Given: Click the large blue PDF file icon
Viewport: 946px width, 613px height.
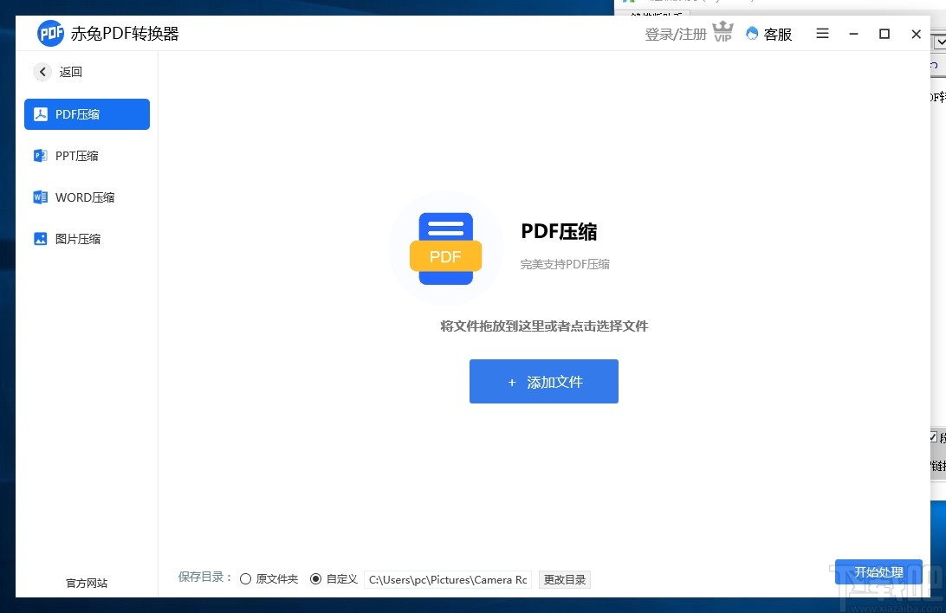Looking at the screenshot, I should point(445,247).
